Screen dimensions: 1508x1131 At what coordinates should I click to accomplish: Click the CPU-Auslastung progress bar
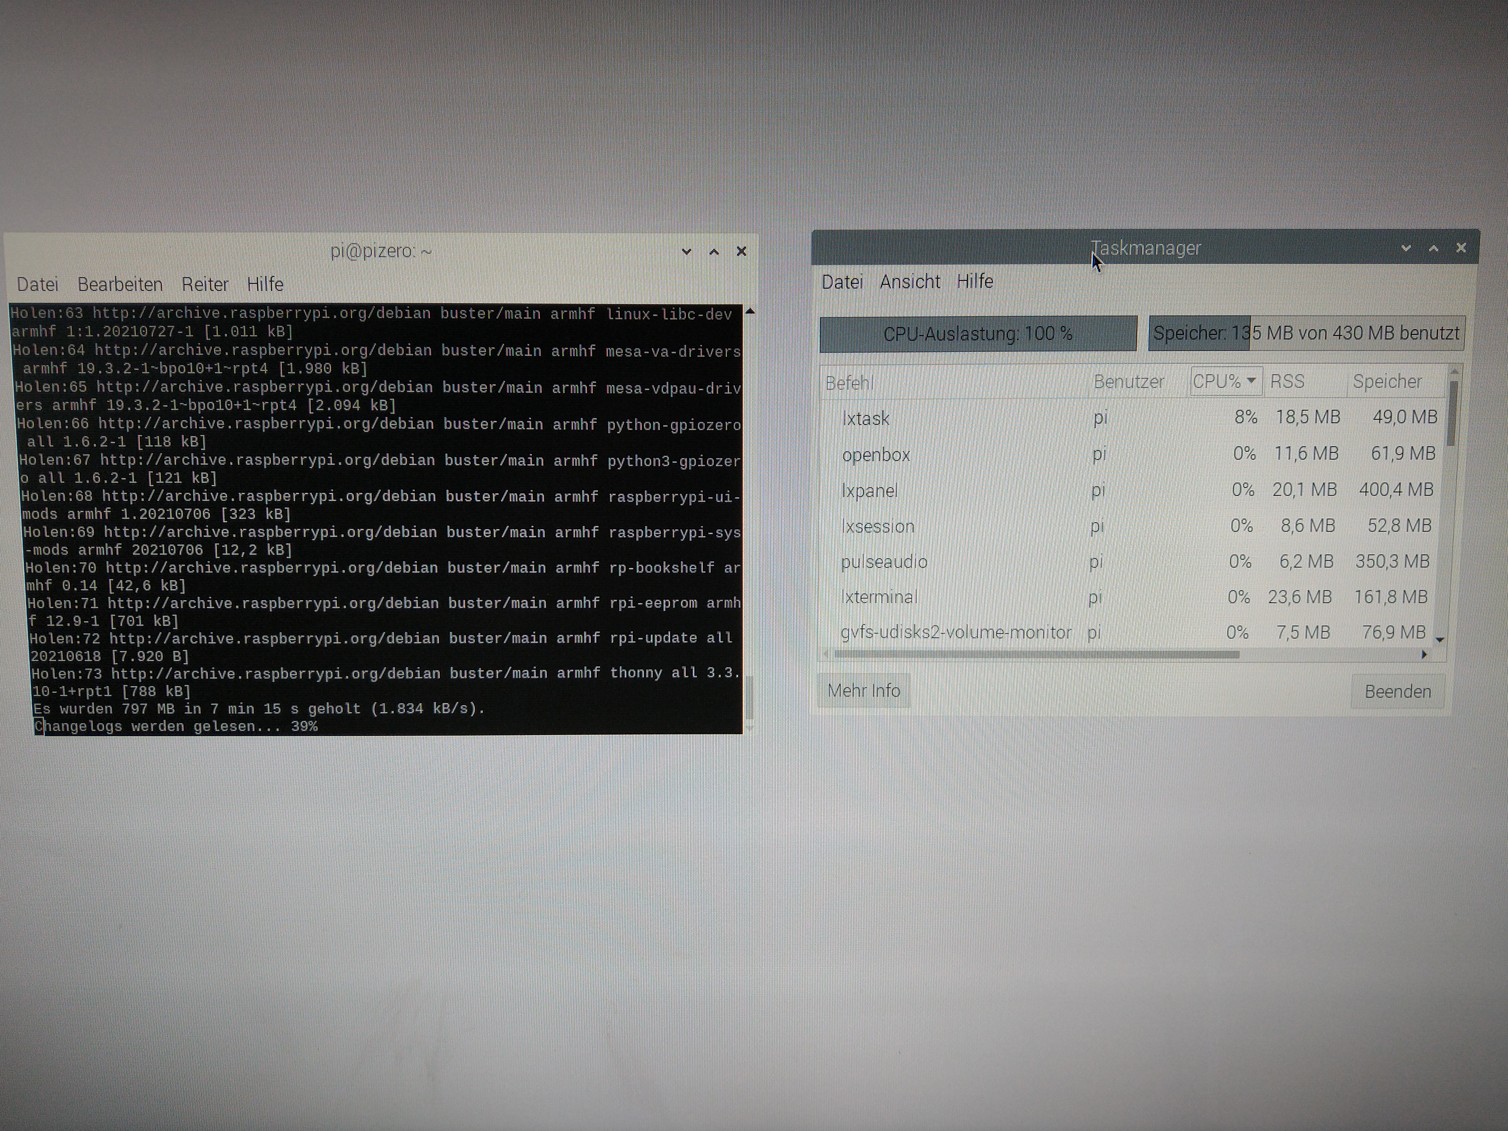point(978,334)
